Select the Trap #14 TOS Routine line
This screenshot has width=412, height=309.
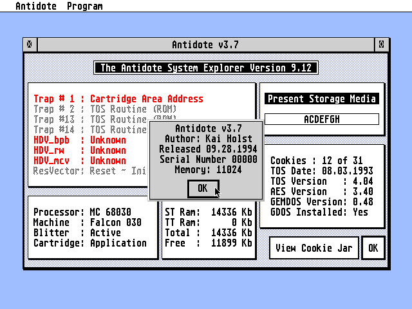click(x=90, y=129)
